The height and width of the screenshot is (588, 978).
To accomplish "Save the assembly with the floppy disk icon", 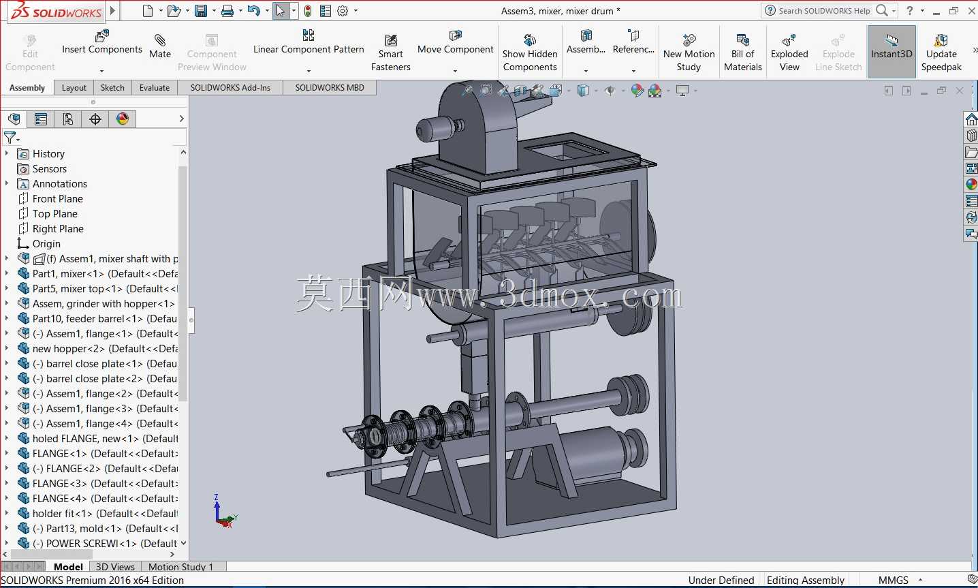I will [x=201, y=11].
